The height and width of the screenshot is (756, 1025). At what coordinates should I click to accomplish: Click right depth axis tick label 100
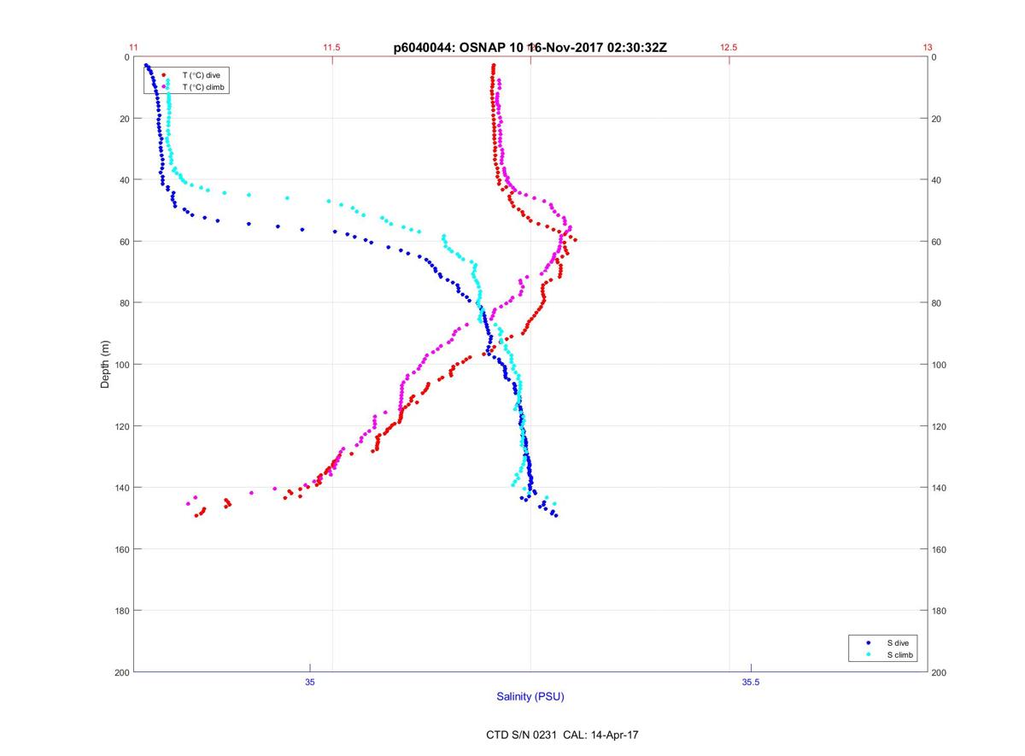(x=940, y=365)
